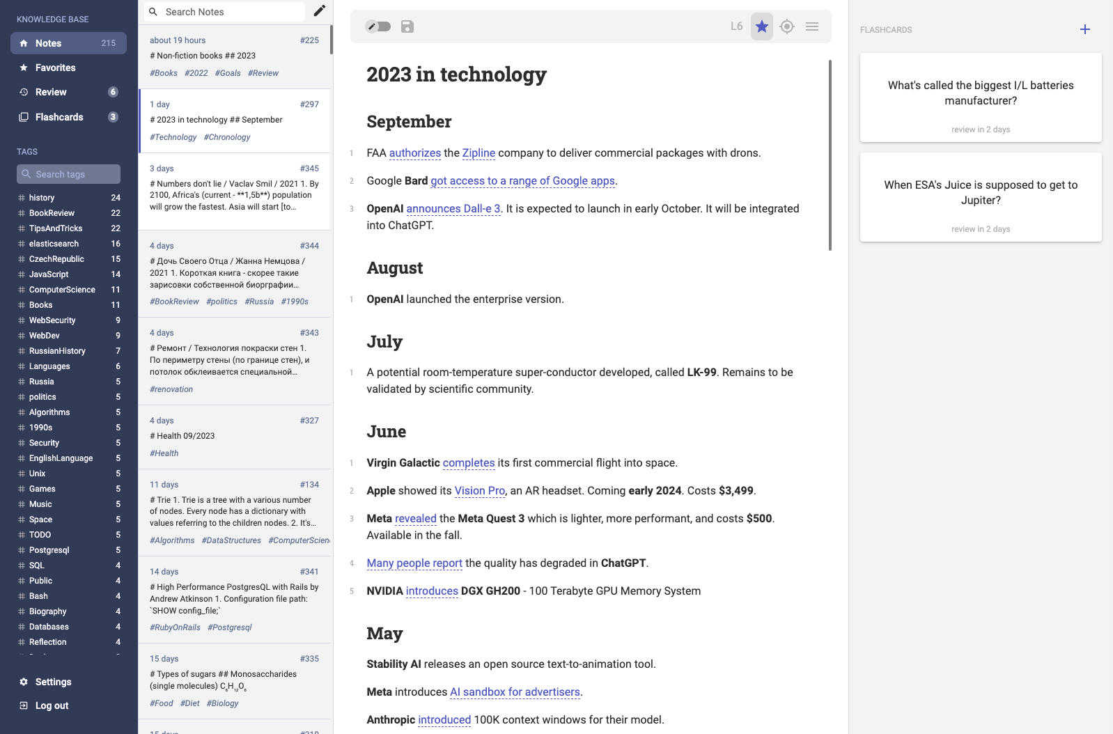
Task: Select the ComputerScience tag in sidebar
Action: [69, 290]
